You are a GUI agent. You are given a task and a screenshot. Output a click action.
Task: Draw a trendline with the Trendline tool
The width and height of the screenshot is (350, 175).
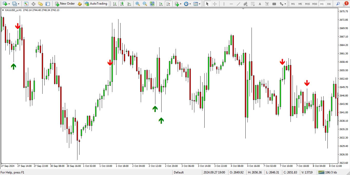pyautogui.click(x=238, y=4)
